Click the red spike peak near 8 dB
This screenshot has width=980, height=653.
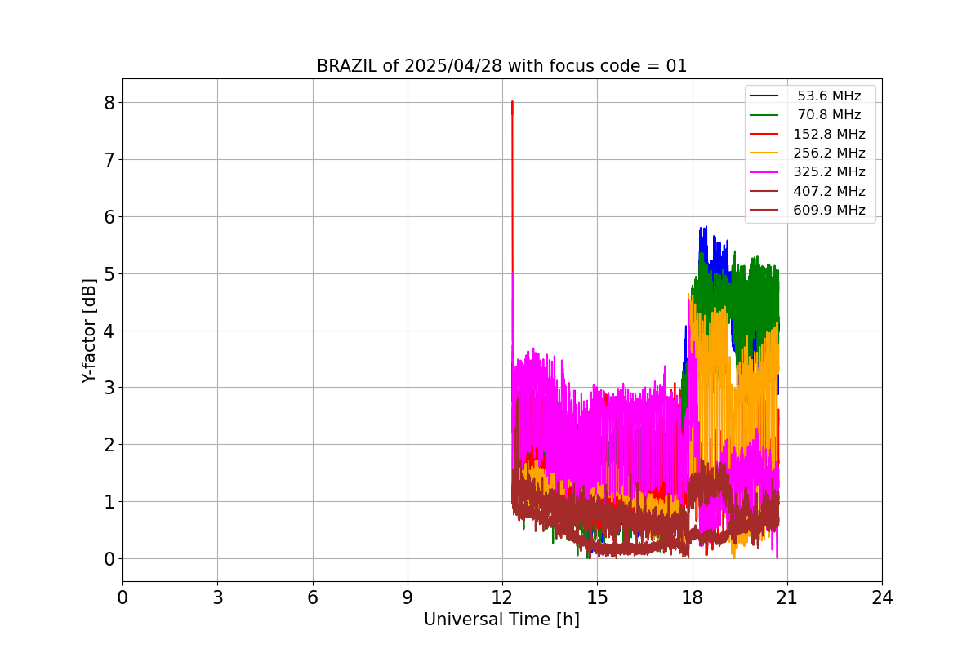(x=512, y=103)
